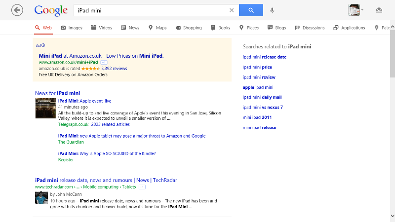The width and height of the screenshot is (395, 222).
Task: Activate voice search microphone icon
Action: tap(272, 10)
